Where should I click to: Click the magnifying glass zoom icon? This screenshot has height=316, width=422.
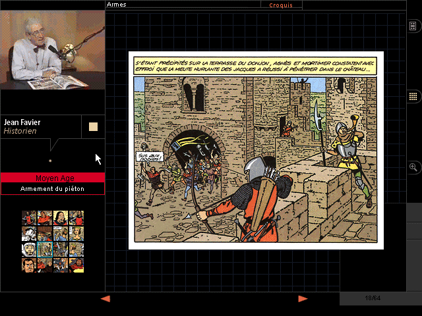pos(413,167)
